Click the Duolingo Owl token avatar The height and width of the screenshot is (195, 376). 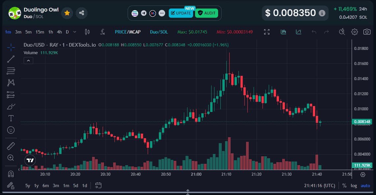click(14, 13)
